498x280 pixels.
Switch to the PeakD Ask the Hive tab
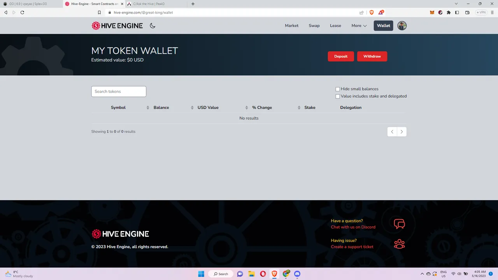coord(156,4)
